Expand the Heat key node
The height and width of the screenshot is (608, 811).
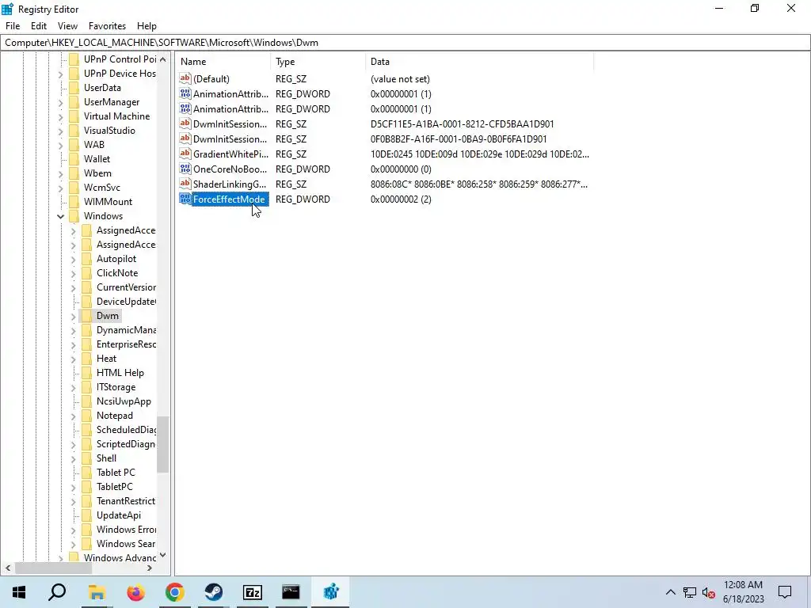(73, 359)
